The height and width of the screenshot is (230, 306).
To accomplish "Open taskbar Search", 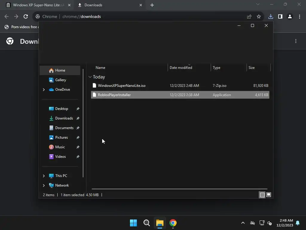I will 146,223.
